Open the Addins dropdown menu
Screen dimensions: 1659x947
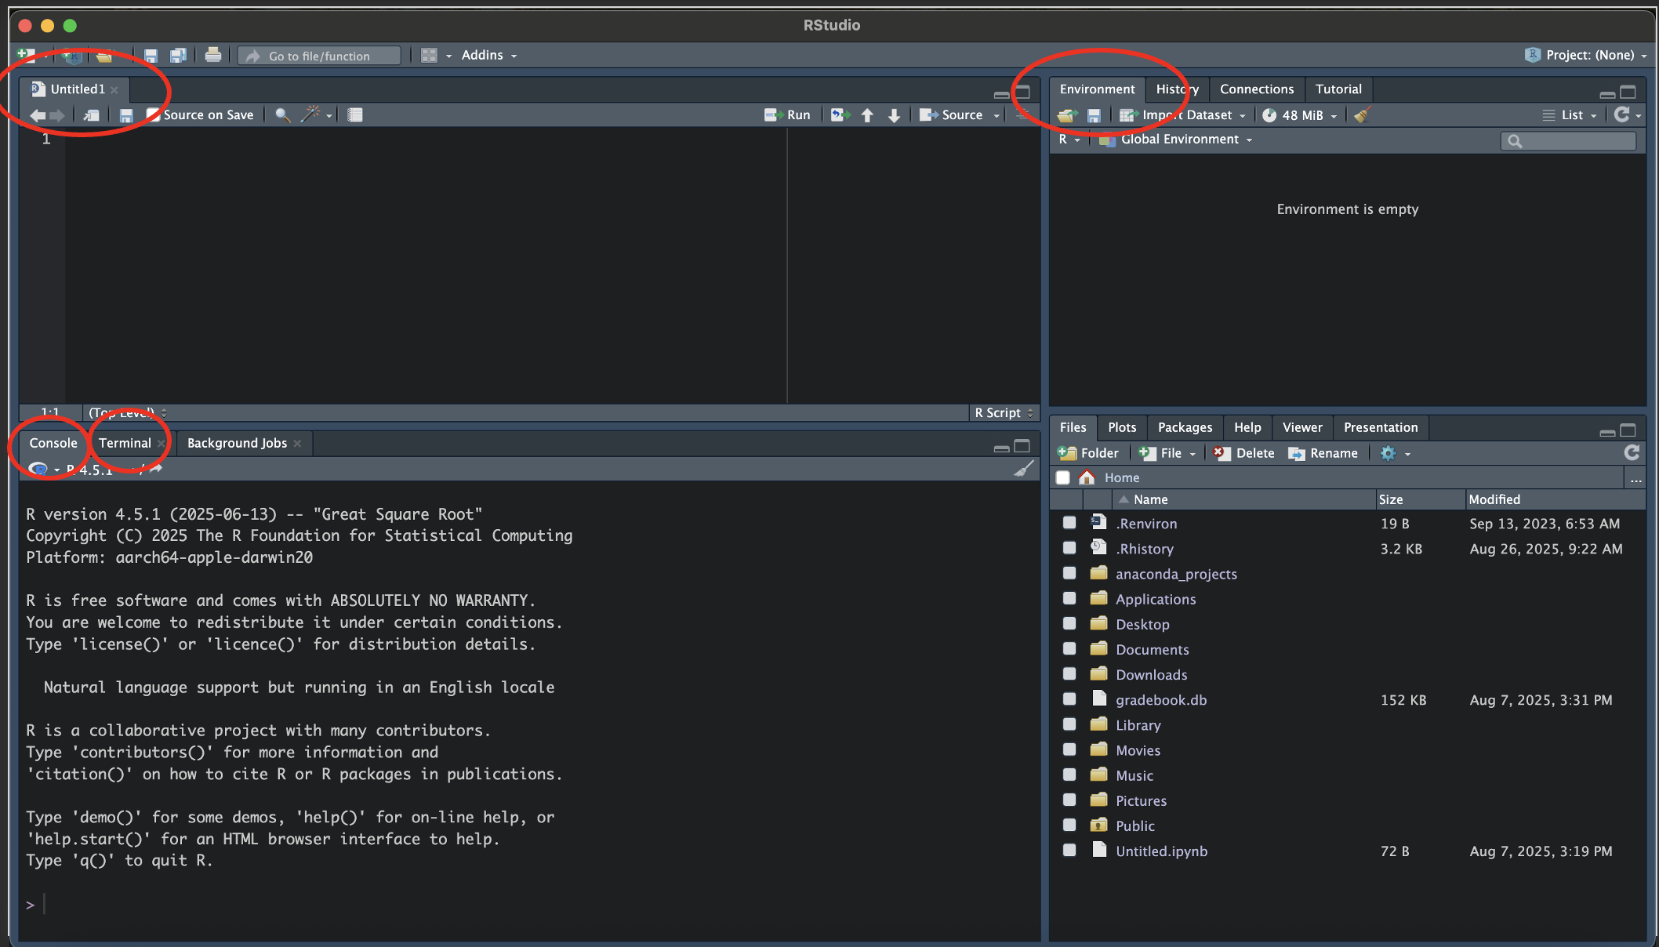pyautogui.click(x=488, y=55)
